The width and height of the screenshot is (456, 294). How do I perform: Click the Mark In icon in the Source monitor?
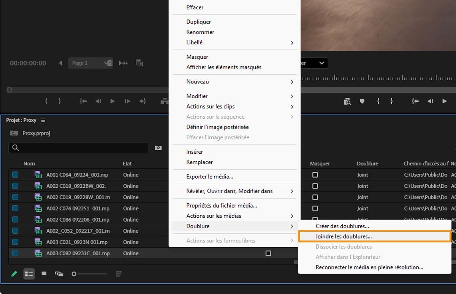click(46, 101)
